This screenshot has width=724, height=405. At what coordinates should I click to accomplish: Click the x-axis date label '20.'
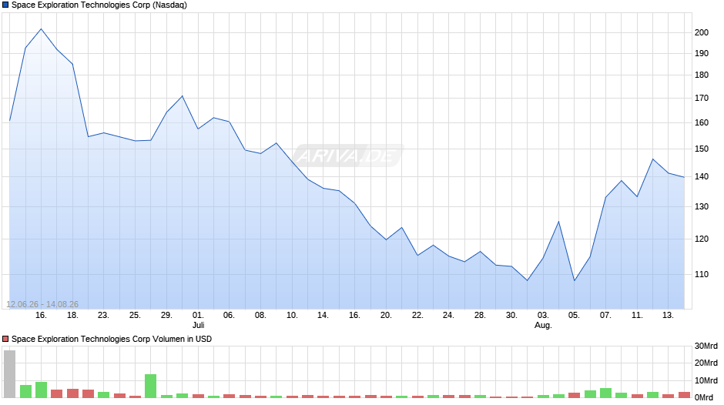(x=386, y=315)
